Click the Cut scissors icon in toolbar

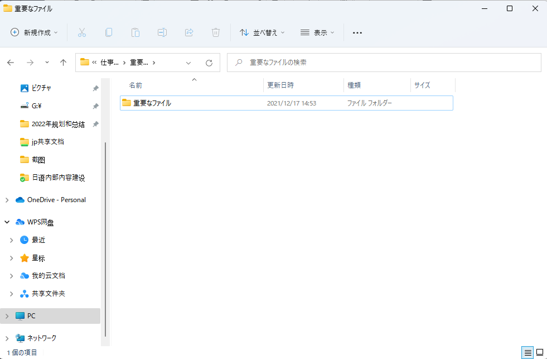[x=82, y=32]
